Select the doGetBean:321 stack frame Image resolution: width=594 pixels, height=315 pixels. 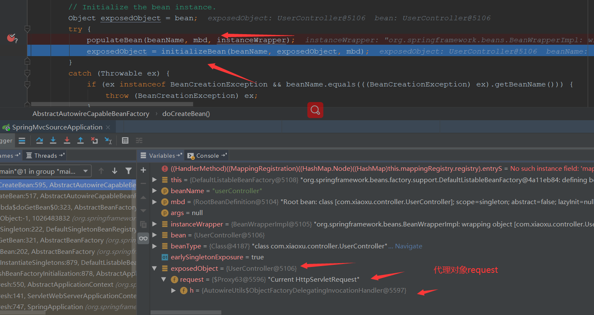(x=68, y=240)
